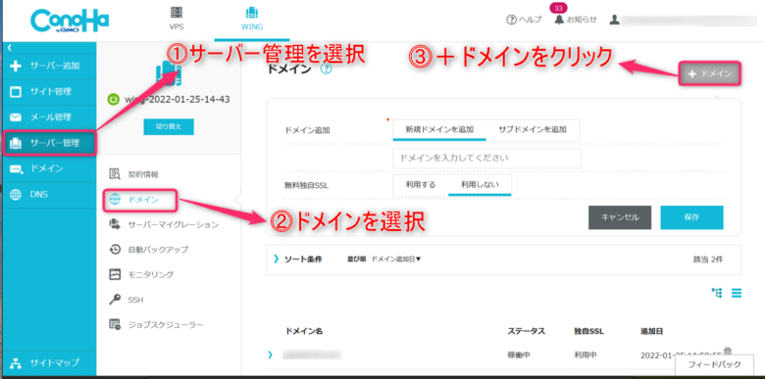This screenshot has width=765, height=379.
Task: Click the ジョブスケジューラー calendar icon
Action: (115, 324)
